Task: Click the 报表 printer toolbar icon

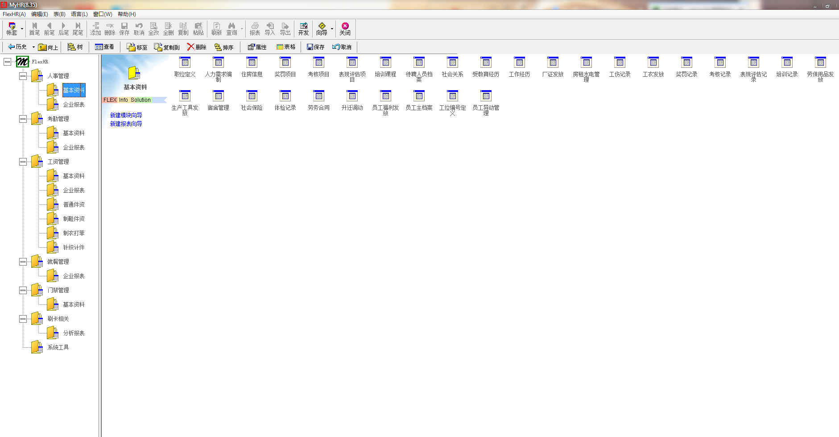Action: pyautogui.click(x=255, y=29)
